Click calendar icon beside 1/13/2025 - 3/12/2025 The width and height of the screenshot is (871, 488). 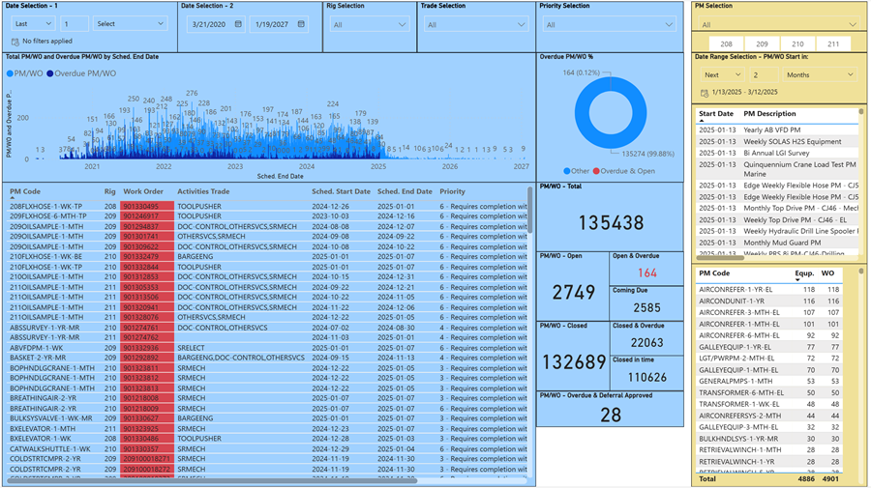click(x=704, y=93)
